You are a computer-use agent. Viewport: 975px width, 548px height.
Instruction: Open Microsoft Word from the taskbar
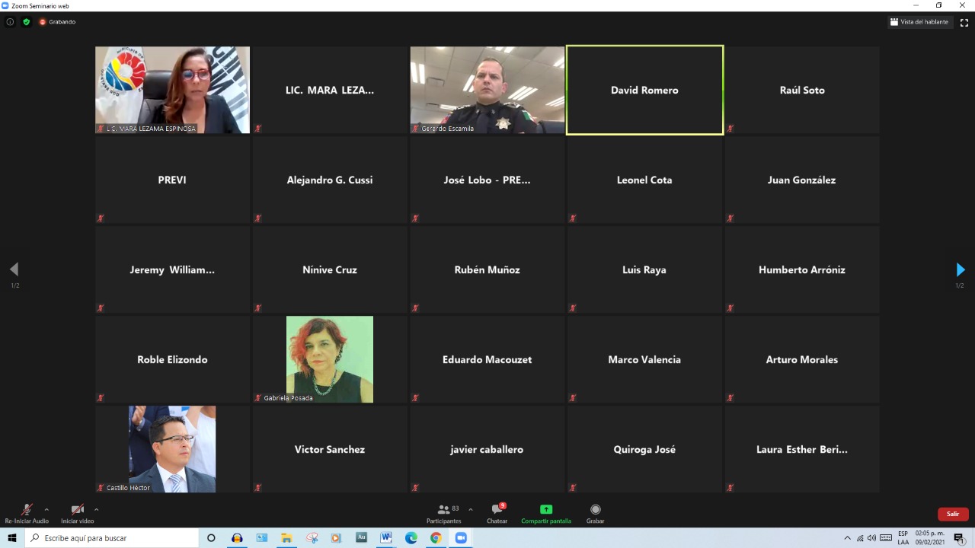pyautogui.click(x=385, y=538)
